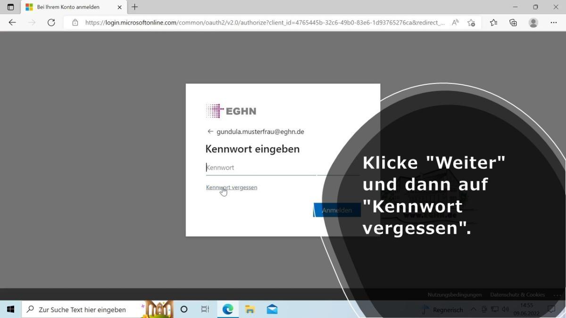Viewport: 566px width, 318px height.
Task: Click the address bar URL
Action: pos(264,23)
